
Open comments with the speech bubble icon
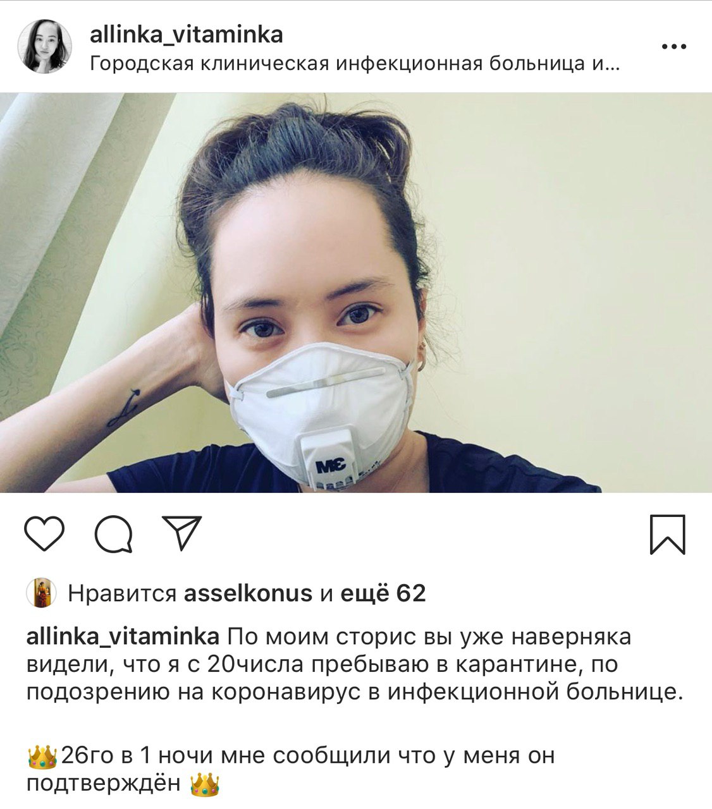tap(114, 535)
